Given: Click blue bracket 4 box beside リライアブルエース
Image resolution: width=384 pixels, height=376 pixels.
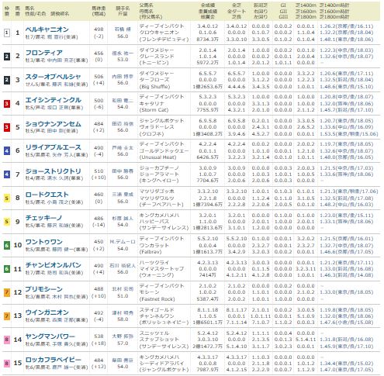Looking at the screenshot, I should (7, 150).
